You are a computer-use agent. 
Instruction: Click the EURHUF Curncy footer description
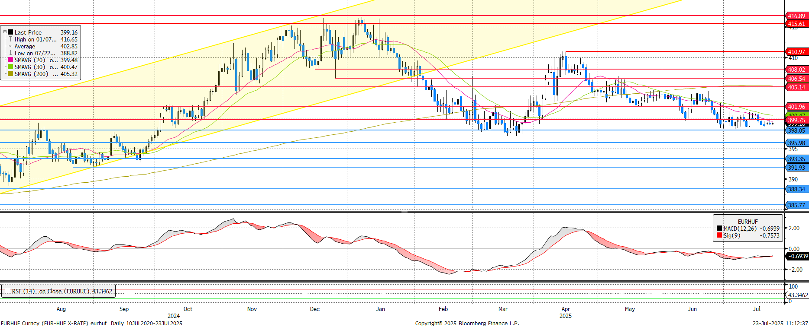pos(91,323)
